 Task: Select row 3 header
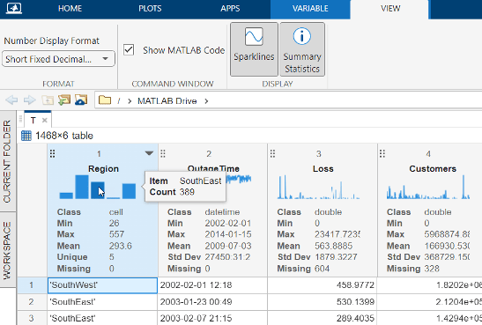[32, 318]
